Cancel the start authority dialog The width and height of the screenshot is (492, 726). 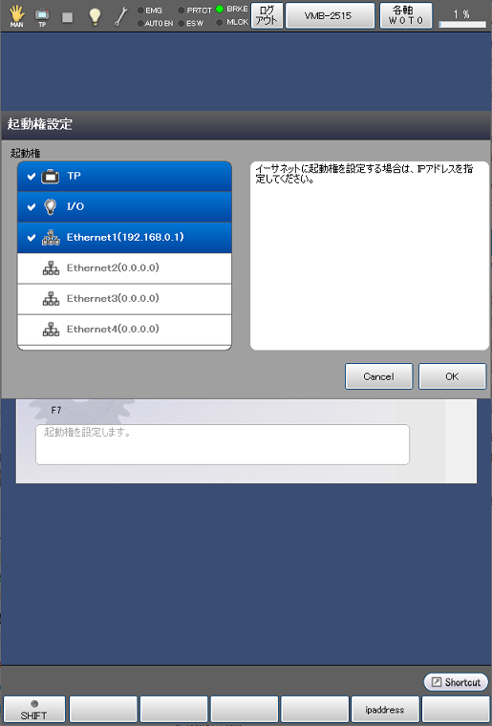coord(378,376)
